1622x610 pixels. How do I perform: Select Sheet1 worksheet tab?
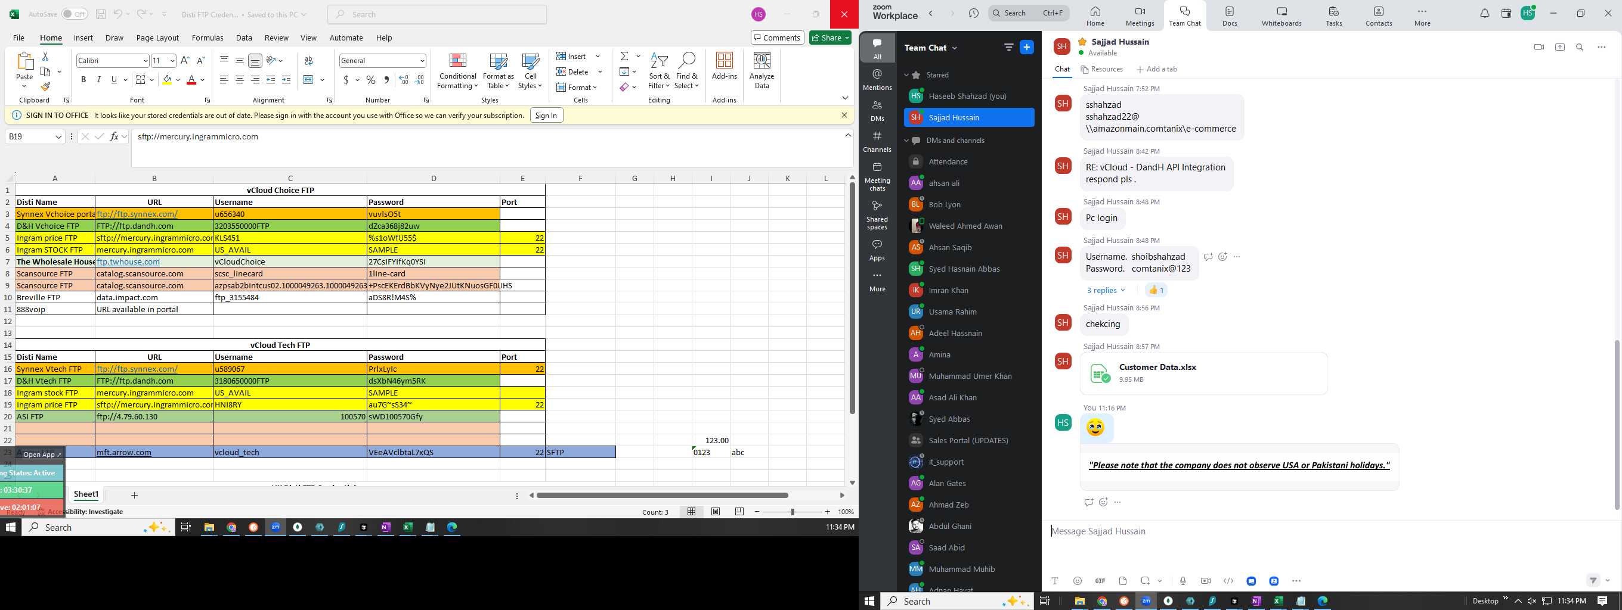pos(86,494)
